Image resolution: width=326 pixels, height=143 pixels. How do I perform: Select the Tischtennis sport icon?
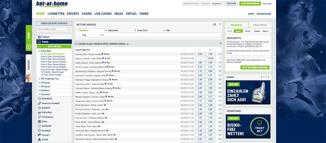[x=39, y=117]
